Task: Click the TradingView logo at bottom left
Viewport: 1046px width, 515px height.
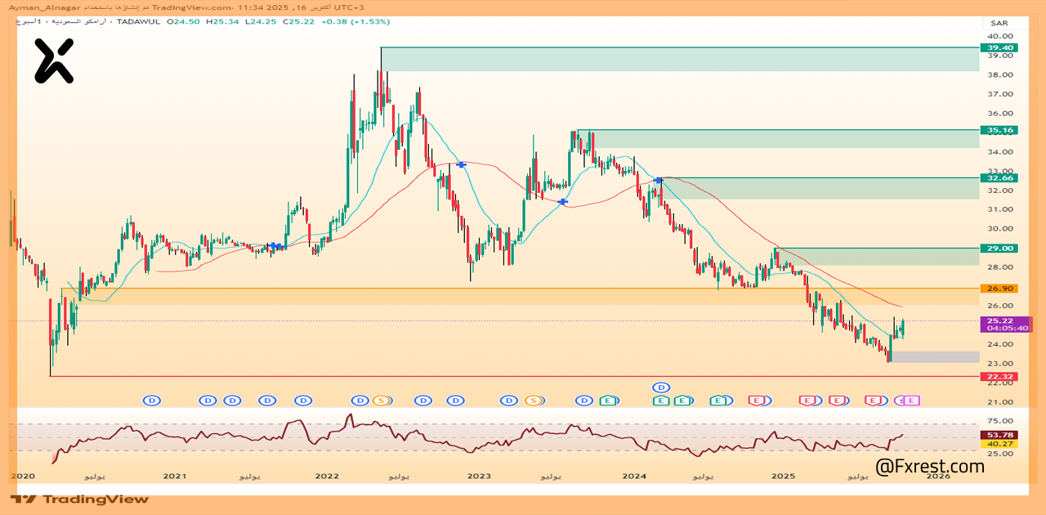Action: point(80,499)
